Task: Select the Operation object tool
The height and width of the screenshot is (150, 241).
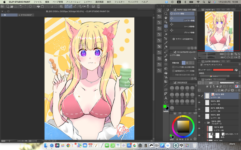Action: 166,22
